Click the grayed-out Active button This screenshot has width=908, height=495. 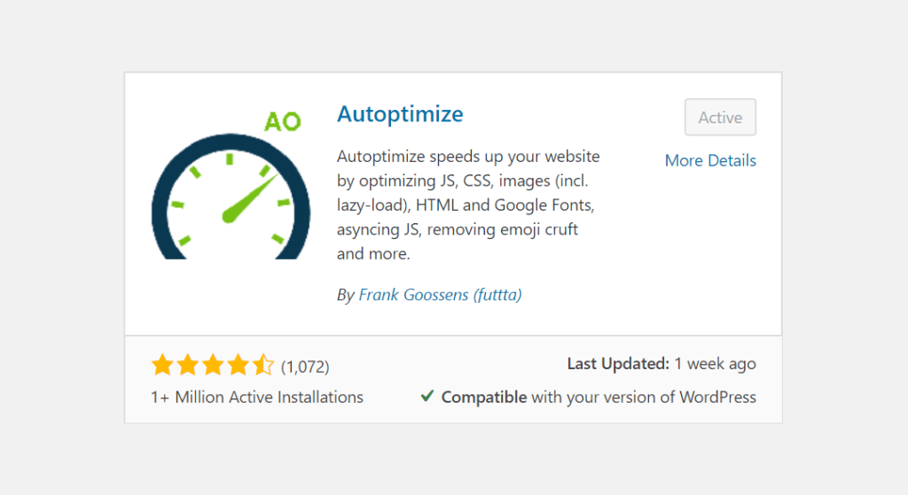[x=720, y=118]
